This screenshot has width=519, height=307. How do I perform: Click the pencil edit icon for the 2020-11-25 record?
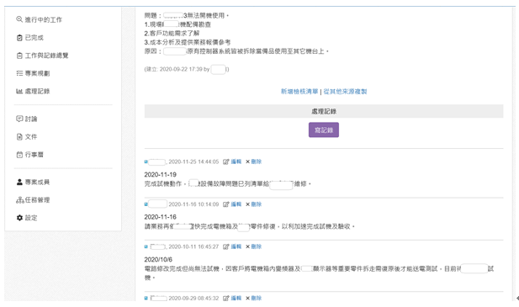coord(226,161)
